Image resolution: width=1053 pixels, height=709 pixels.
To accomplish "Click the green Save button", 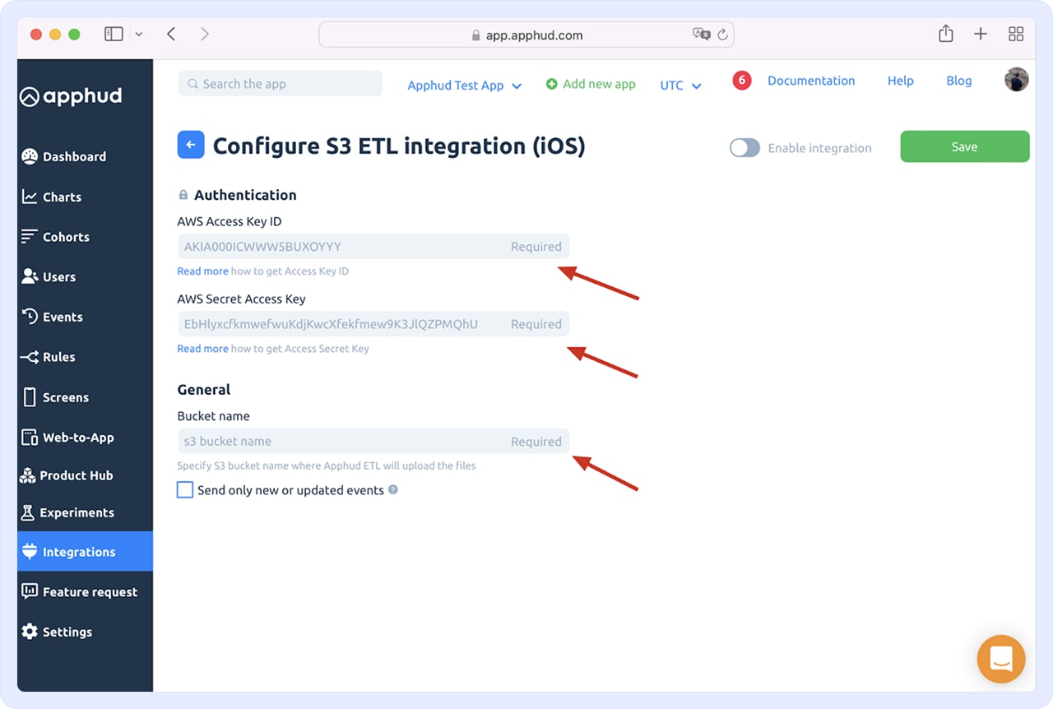I will [965, 146].
